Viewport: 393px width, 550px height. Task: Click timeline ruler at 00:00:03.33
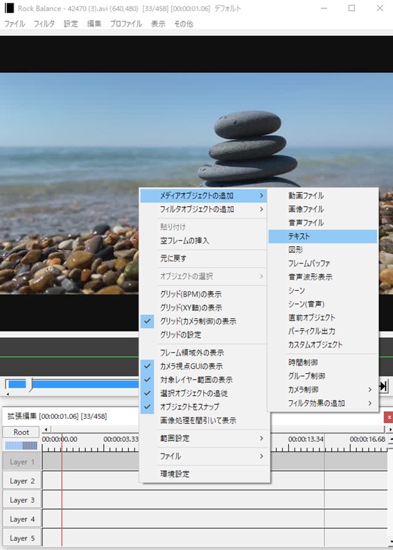click(x=121, y=439)
